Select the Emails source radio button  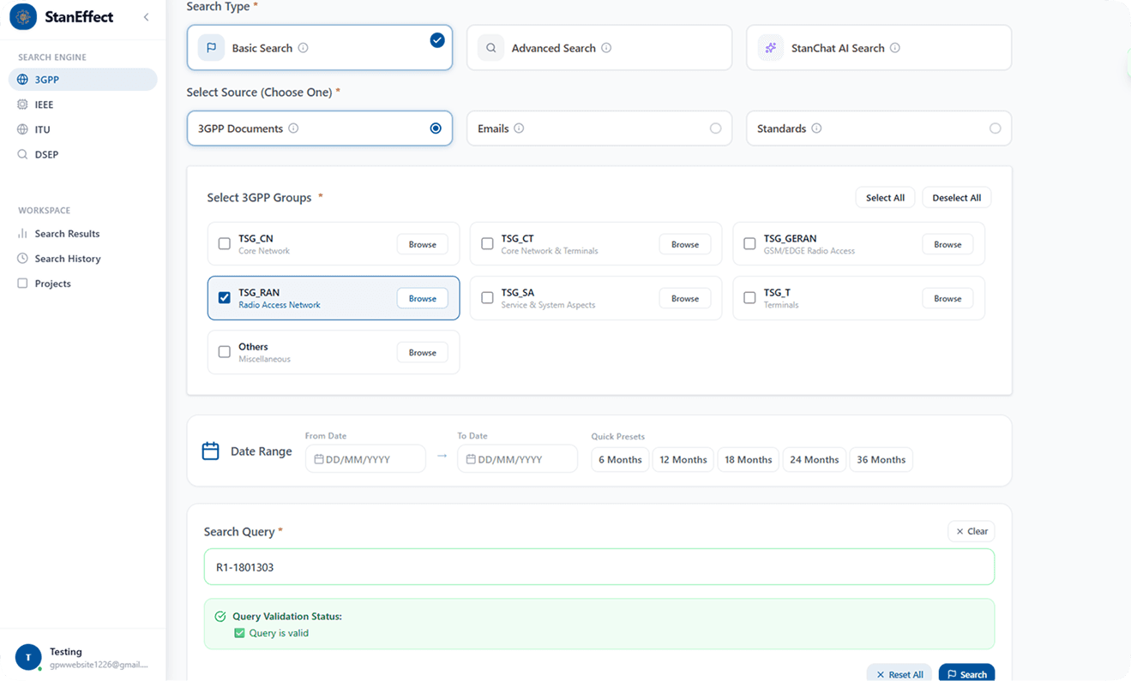[715, 128]
